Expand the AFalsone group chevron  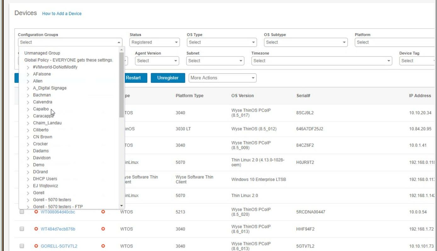pos(28,74)
